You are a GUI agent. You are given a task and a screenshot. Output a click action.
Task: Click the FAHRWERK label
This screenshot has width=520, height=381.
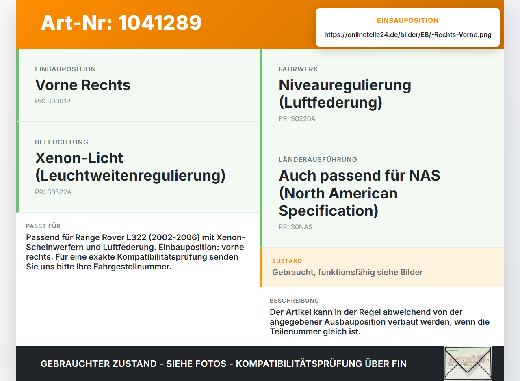tap(299, 69)
